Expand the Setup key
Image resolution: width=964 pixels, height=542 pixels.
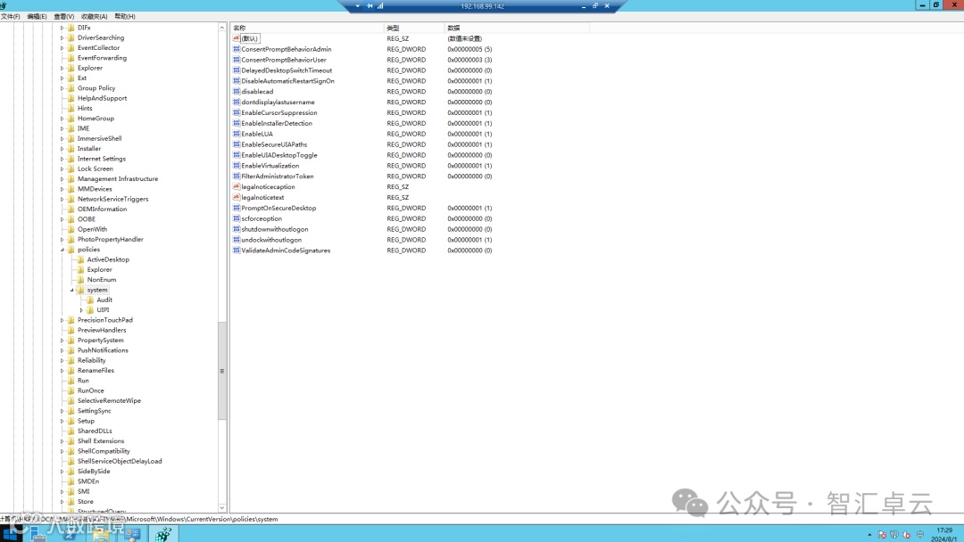tap(62, 421)
